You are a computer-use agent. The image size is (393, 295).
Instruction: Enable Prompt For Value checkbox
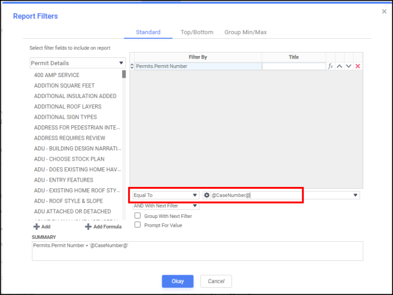pyautogui.click(x=138, y=225)
